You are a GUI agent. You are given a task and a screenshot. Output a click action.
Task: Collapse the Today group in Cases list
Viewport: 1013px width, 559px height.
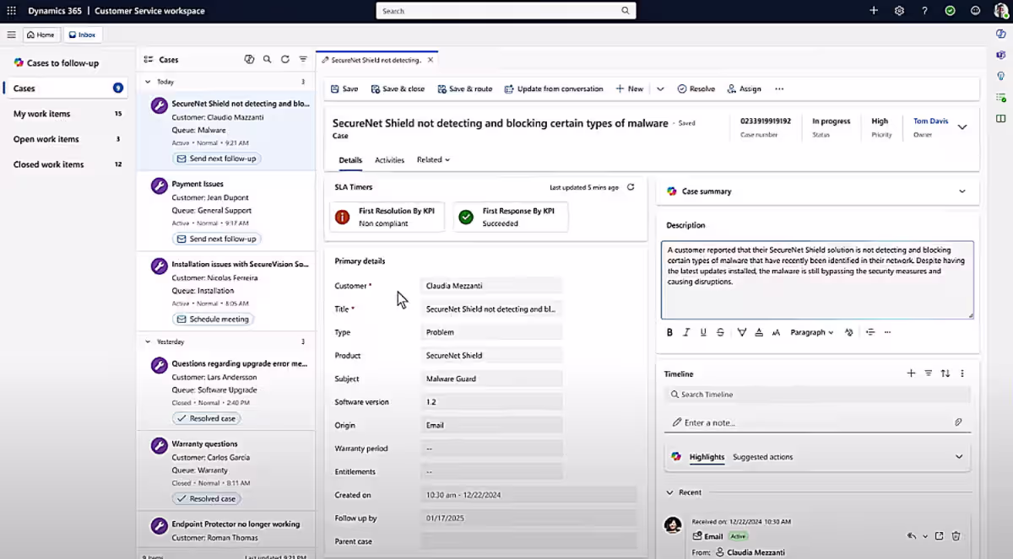tap(149, 82)
